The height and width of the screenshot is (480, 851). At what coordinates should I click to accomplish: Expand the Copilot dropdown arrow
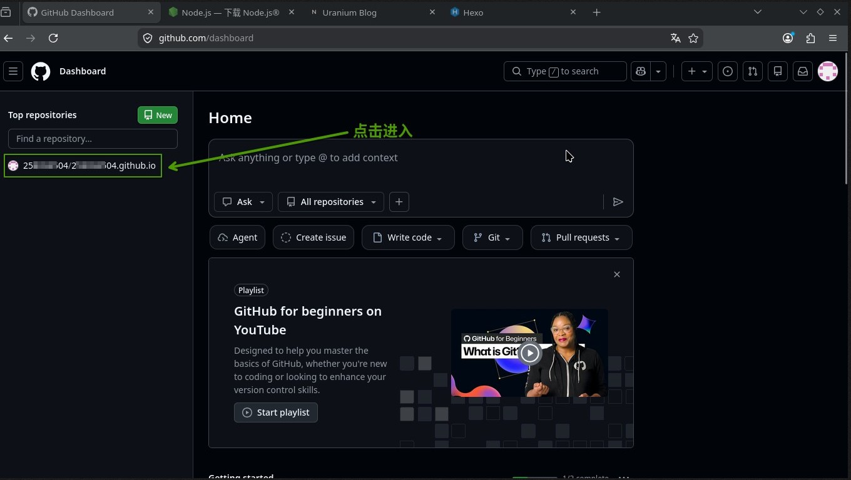point(658,71)
